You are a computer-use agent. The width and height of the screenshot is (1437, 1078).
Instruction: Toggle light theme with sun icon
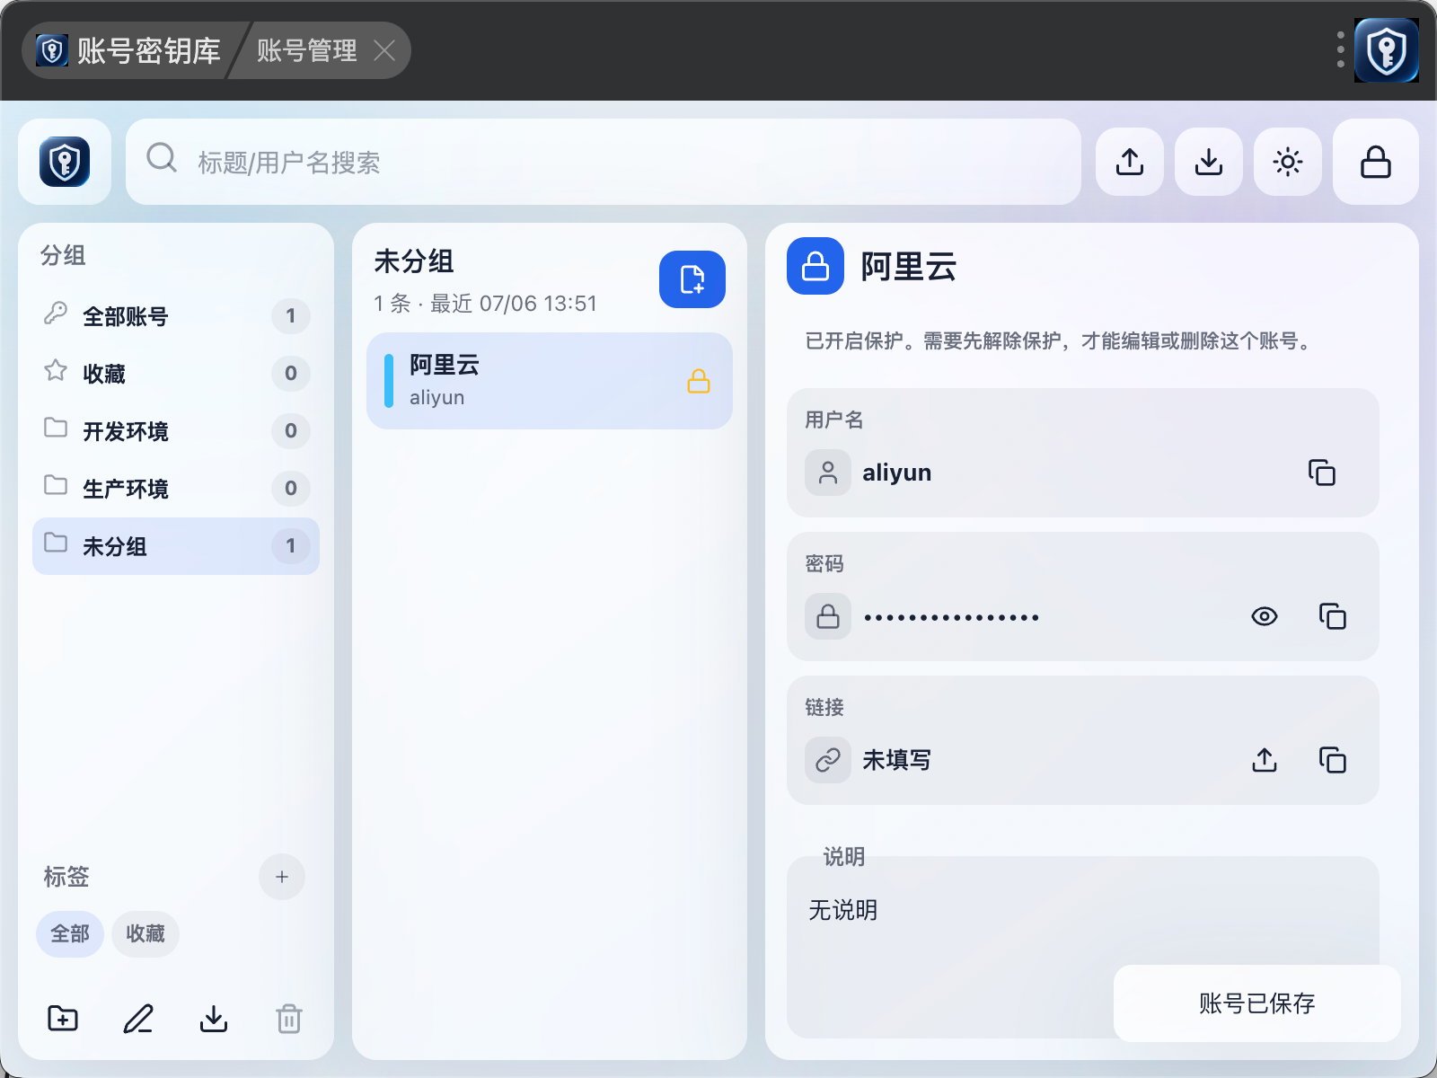pos(1287,162)
